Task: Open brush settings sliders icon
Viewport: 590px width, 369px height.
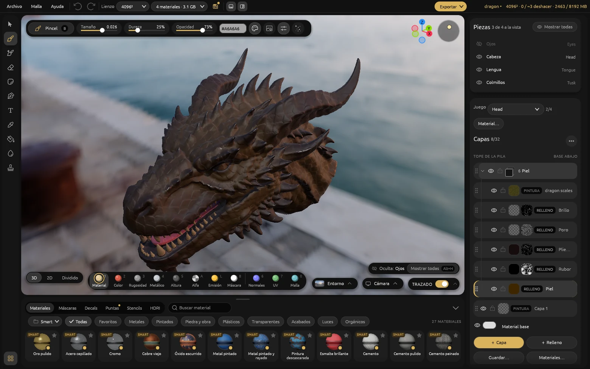Action: pyautogui.click(x=284, y=28)
